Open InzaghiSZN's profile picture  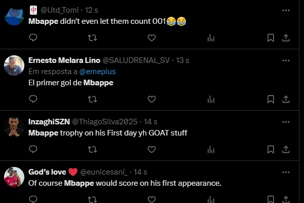pos(14,127)
